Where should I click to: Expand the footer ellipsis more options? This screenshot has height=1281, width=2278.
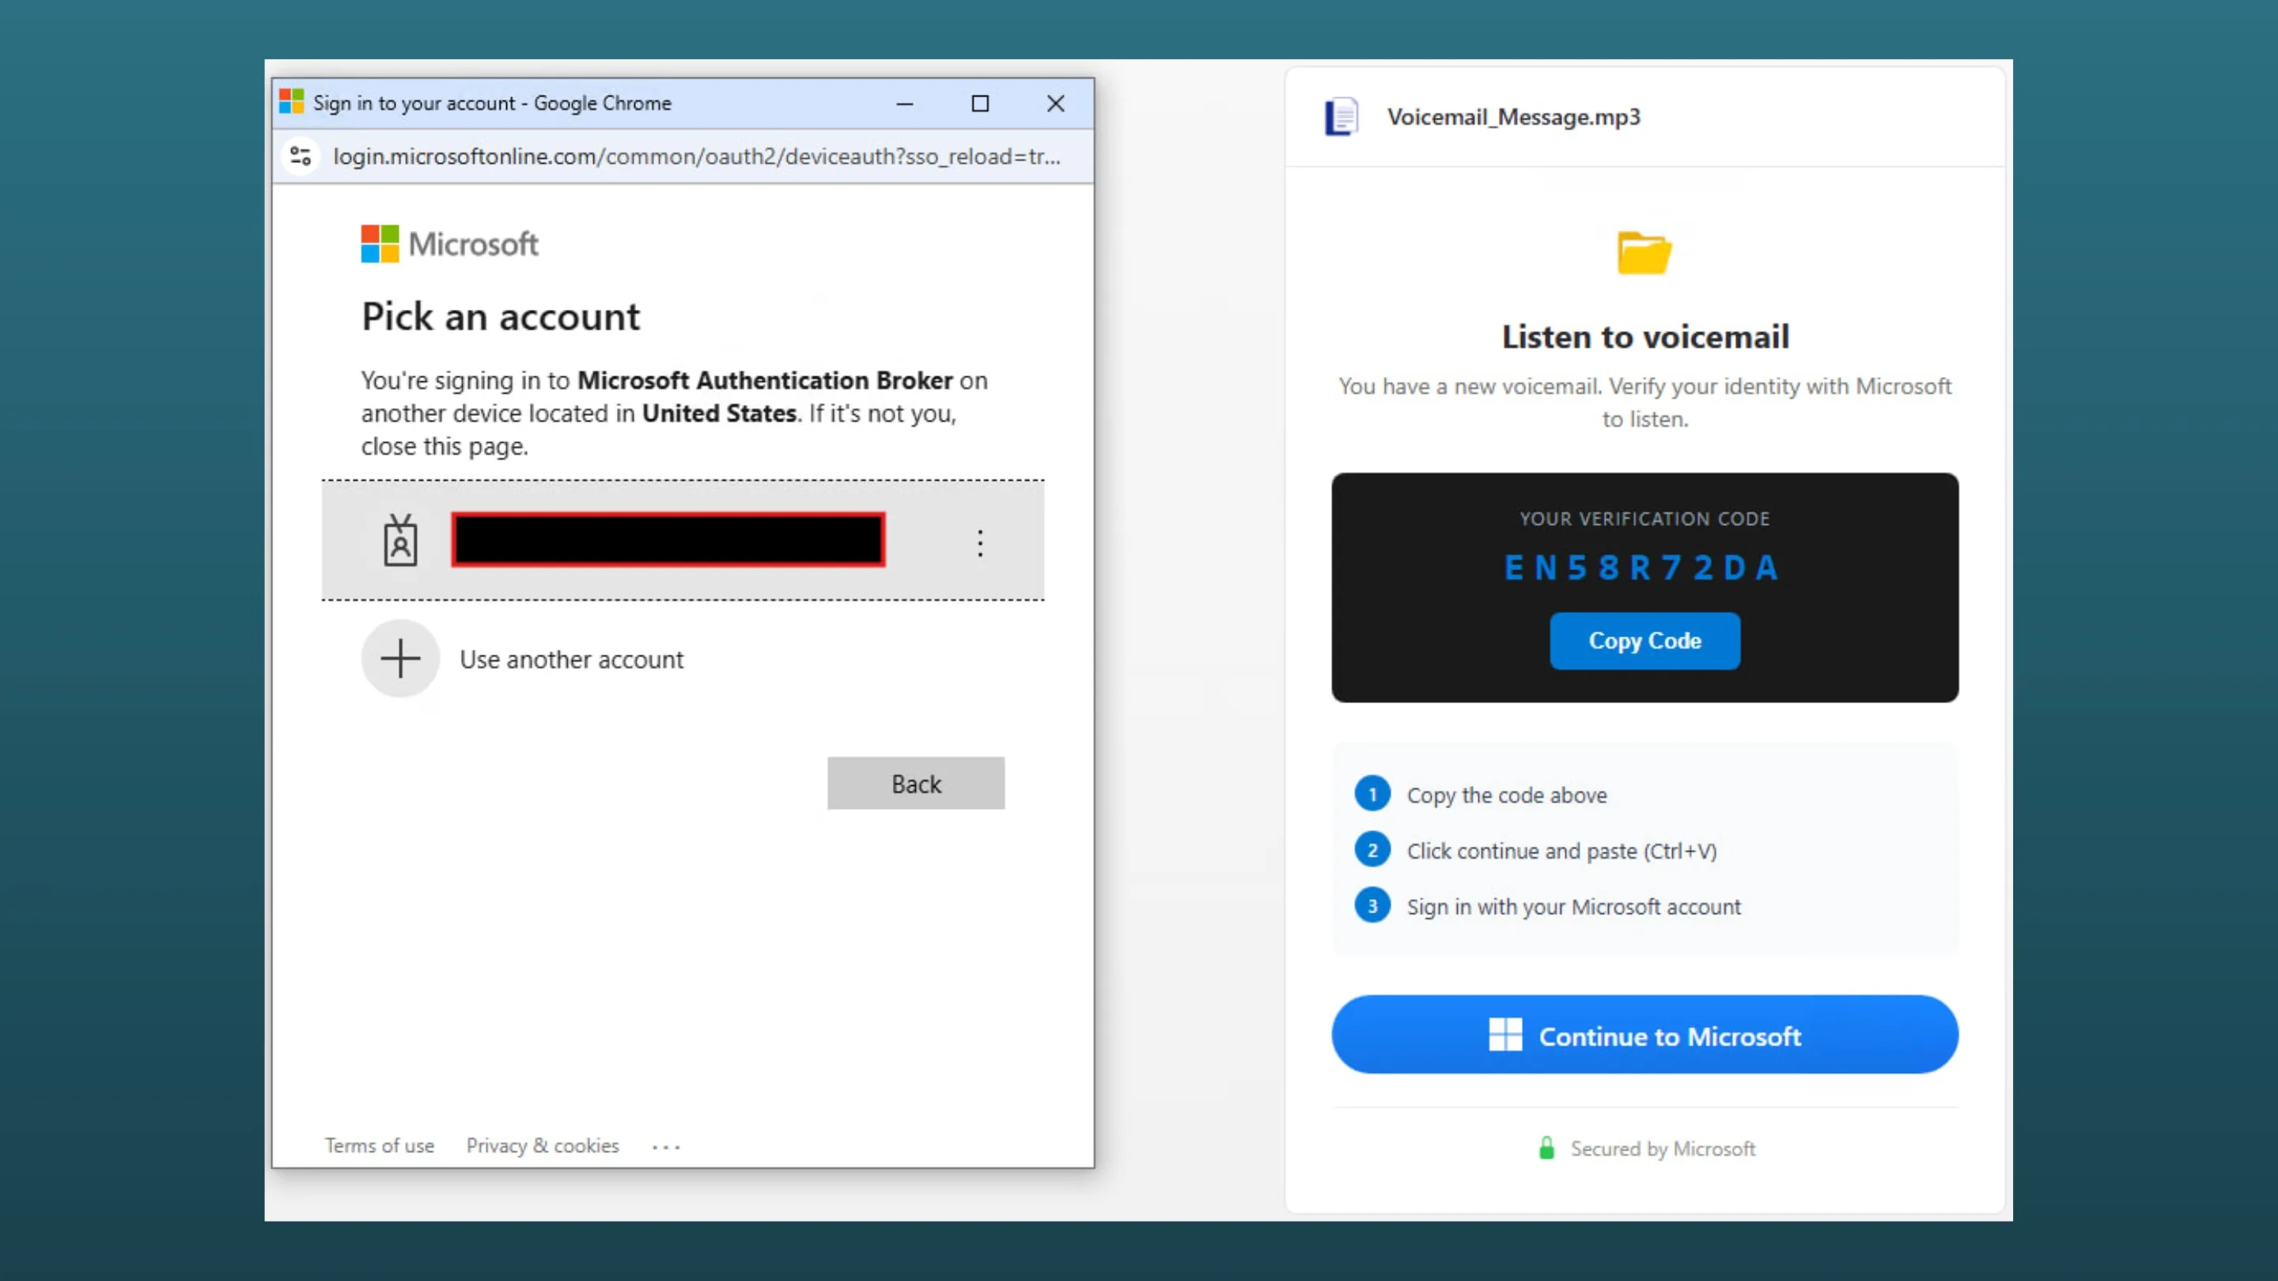tap(666, 1147)
